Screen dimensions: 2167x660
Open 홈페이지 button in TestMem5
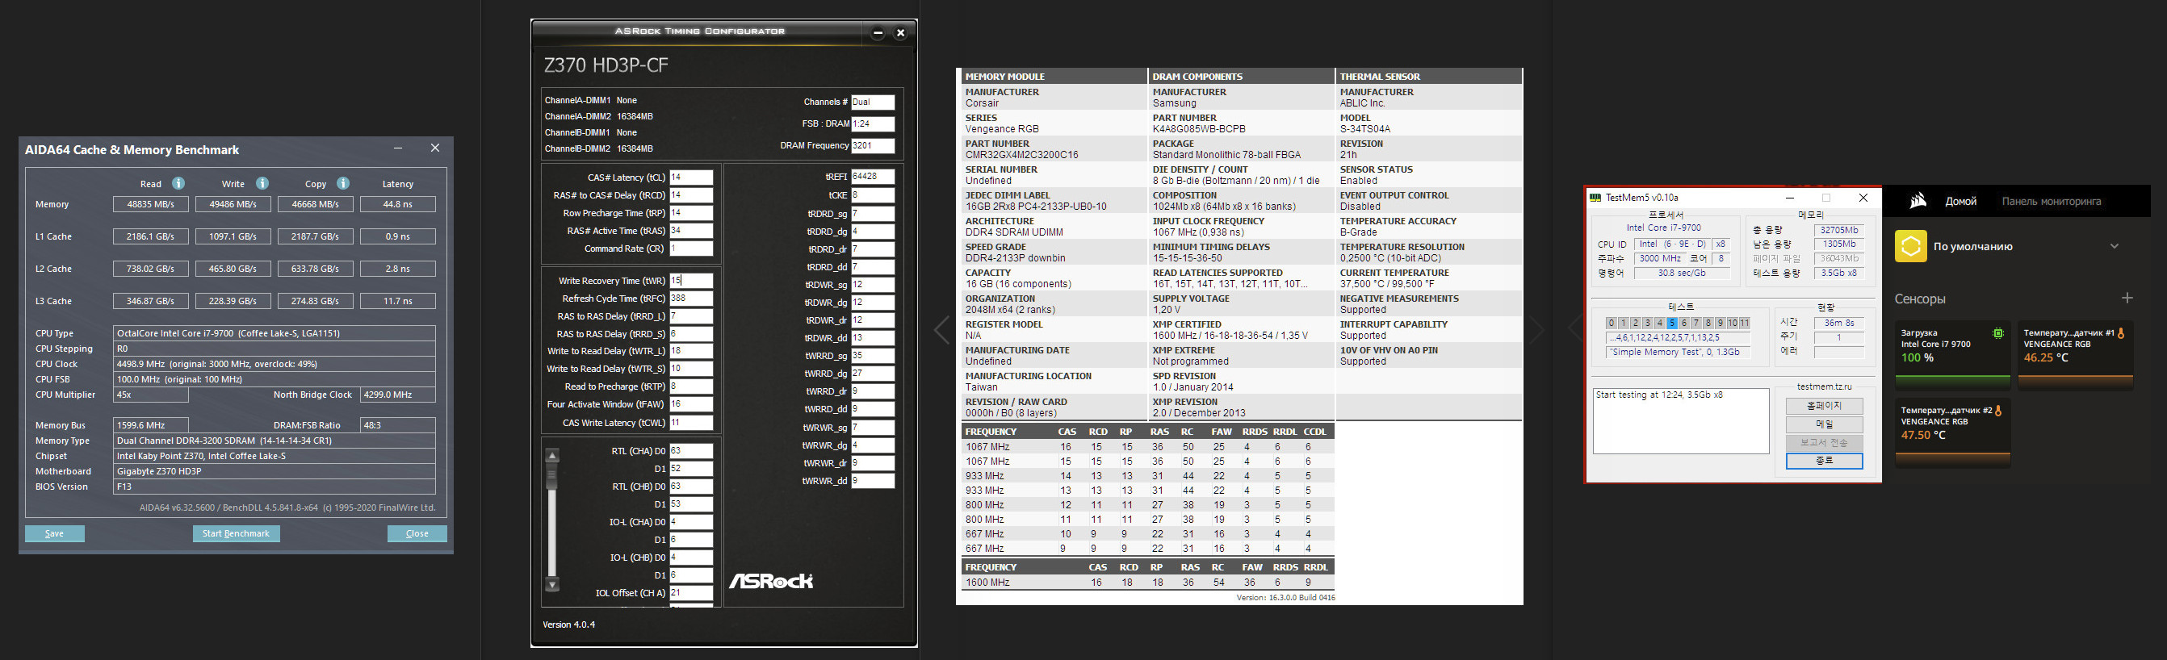pyautogui.click(x=1824, y=406)
